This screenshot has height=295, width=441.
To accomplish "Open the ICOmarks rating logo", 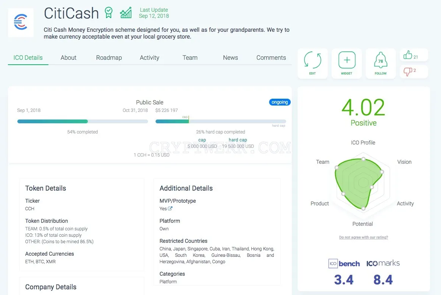I will coord(383,263).
